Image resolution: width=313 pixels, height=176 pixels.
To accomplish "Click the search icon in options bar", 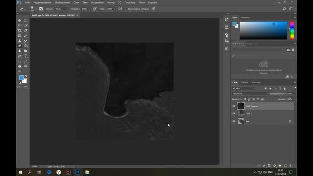I will point(284,9).
